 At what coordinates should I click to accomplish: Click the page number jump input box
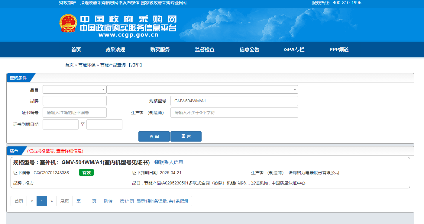coord(86,201)
